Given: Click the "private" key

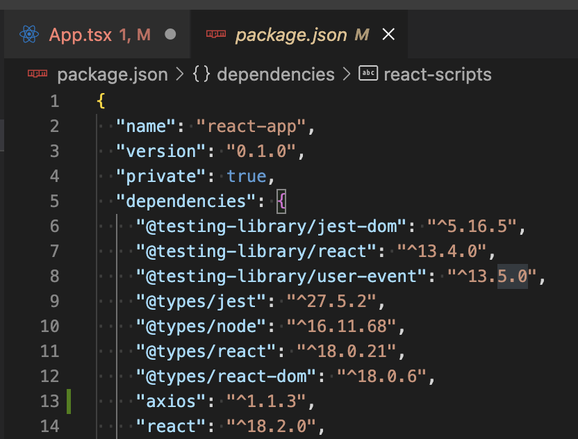Looking at the screenshot, I should click(x=160, y=176).
